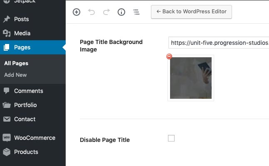Go back to WordPress Editor

pos(191,12)
